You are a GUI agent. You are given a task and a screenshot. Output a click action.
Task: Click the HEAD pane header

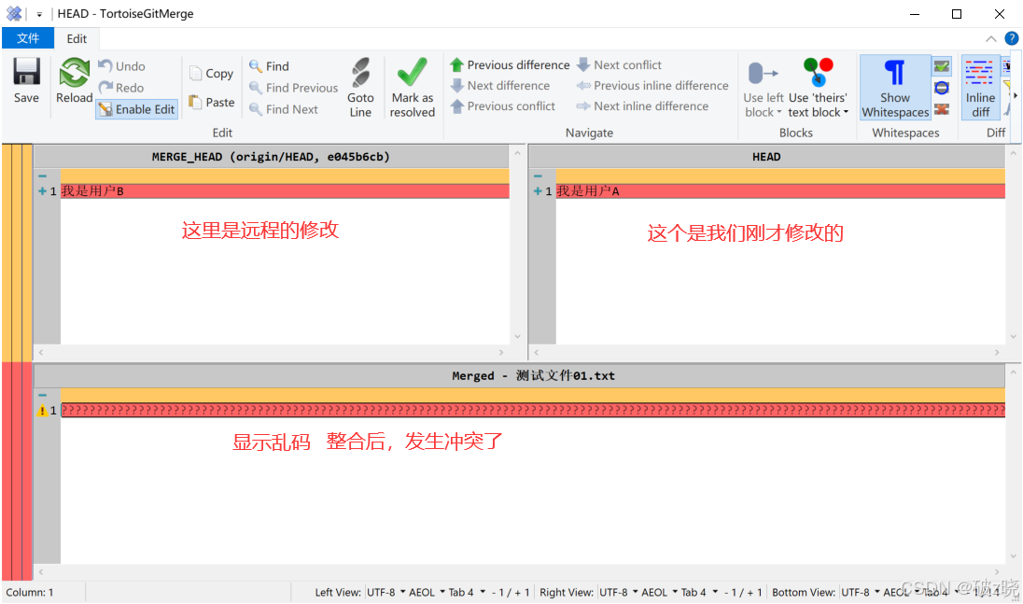coord(766,157)
